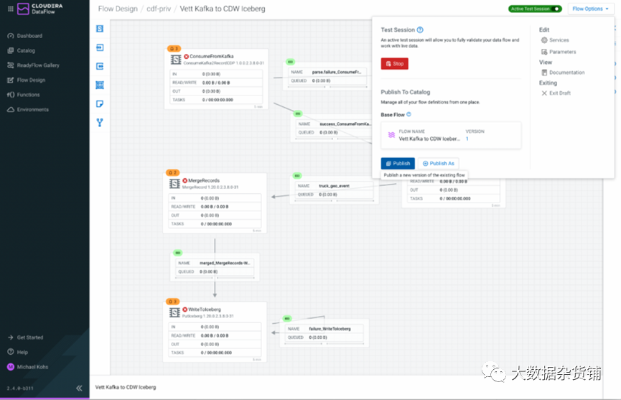The width and height of the screenshot is (621, 400).
Task: Select the MergeRecords processor
Action: (x=215, y=203)
